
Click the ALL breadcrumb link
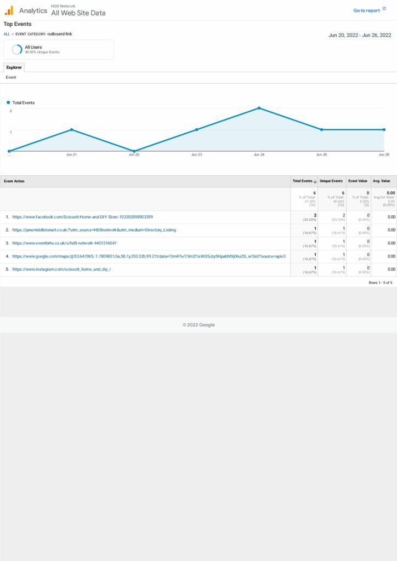click(x=7, y=34)
